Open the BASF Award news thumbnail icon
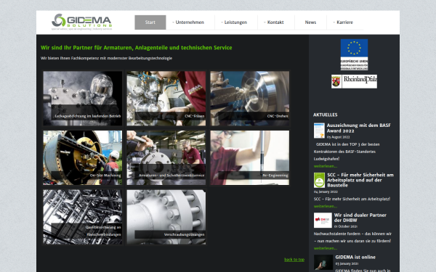The image size is (436, 272). pyautogui.click(x=319, y=131)
